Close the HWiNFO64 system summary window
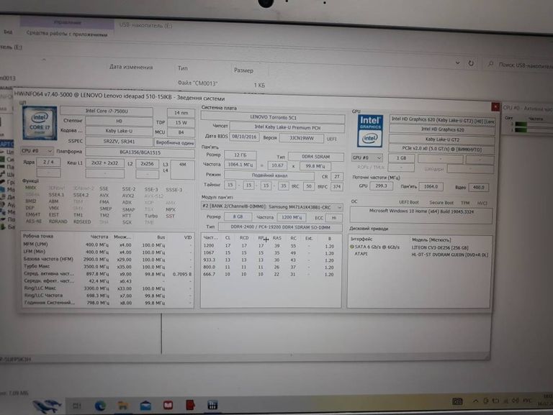 (495, 106)
